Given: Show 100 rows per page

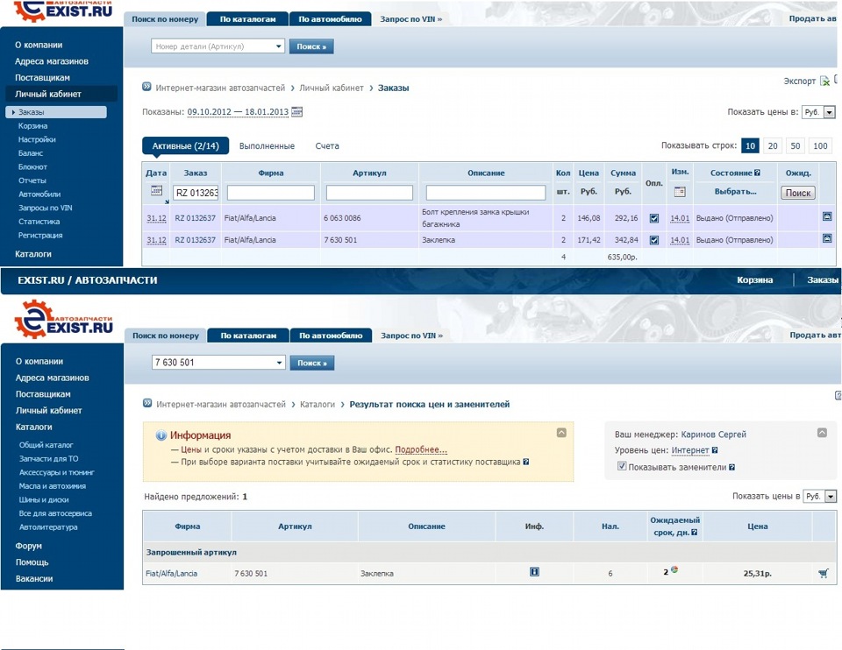Looking at the screenshot, I should click(820, 146).
